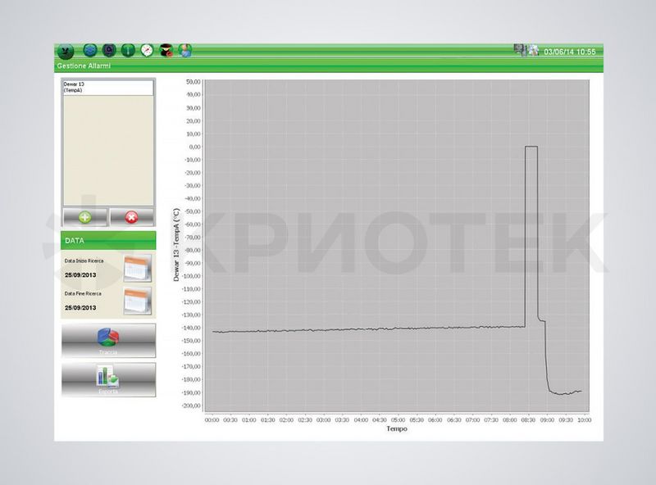This screenshot has height=485, width=656.
Task: Click the network status icon near clock
Action: coord(520,50)
